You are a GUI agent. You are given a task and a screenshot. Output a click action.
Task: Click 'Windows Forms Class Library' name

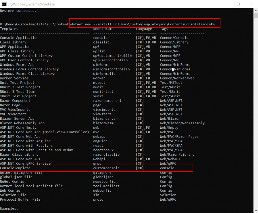[x=27, y=74]
